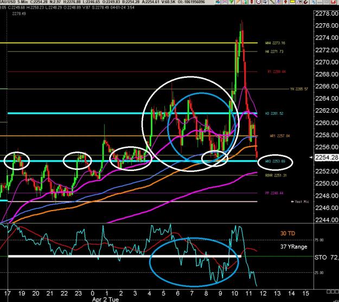339x302 pixels.
Task: Open the clock time-settings toolbar icon
Action: pos(258,2)
